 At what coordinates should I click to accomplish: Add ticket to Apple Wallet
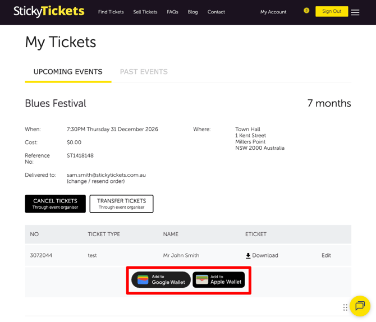[x=219, y=279]
